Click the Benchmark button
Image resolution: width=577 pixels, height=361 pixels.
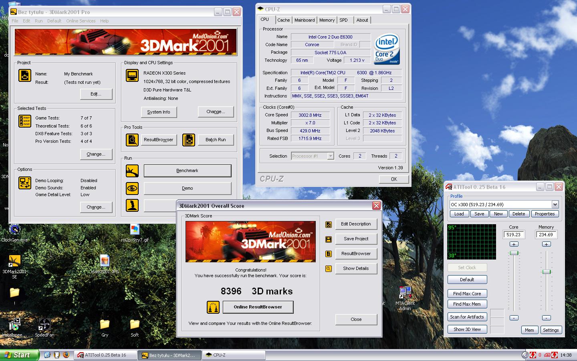pyautogui.click(x=188, y=171)
